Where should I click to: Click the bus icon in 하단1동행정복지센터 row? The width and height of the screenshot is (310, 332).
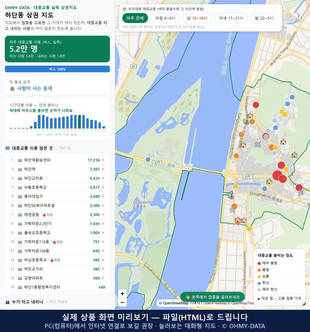click(x=20, y=287)
